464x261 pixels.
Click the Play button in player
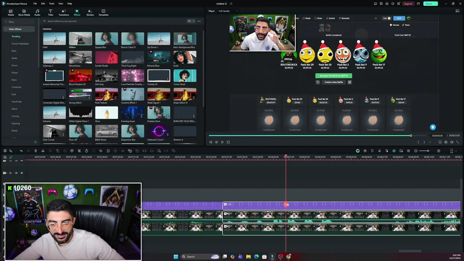tap(222, 142)
